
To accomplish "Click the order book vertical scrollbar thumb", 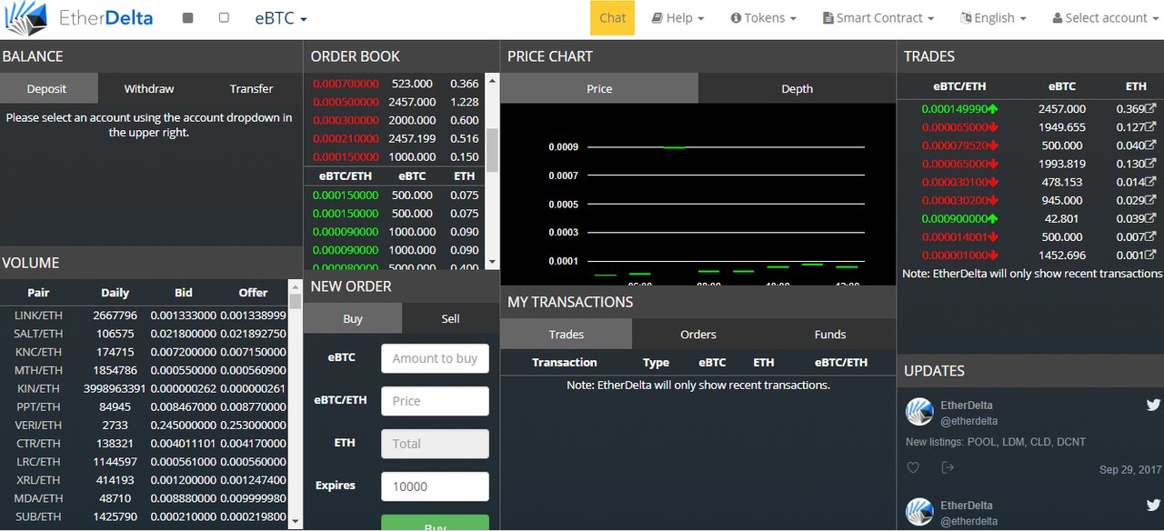I will click(x=493, y=150).
